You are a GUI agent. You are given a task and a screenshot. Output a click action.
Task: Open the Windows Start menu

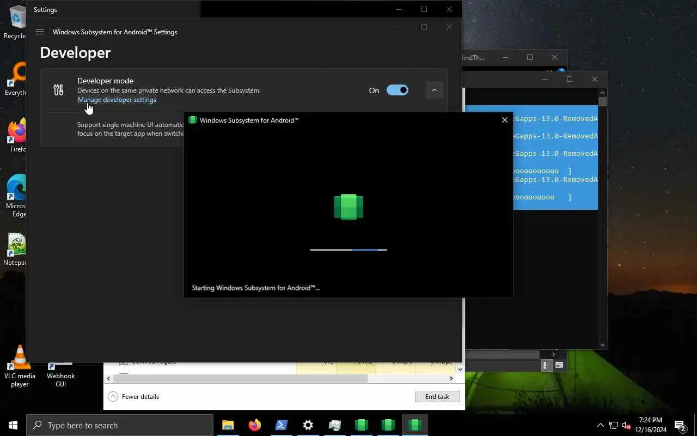13,425
